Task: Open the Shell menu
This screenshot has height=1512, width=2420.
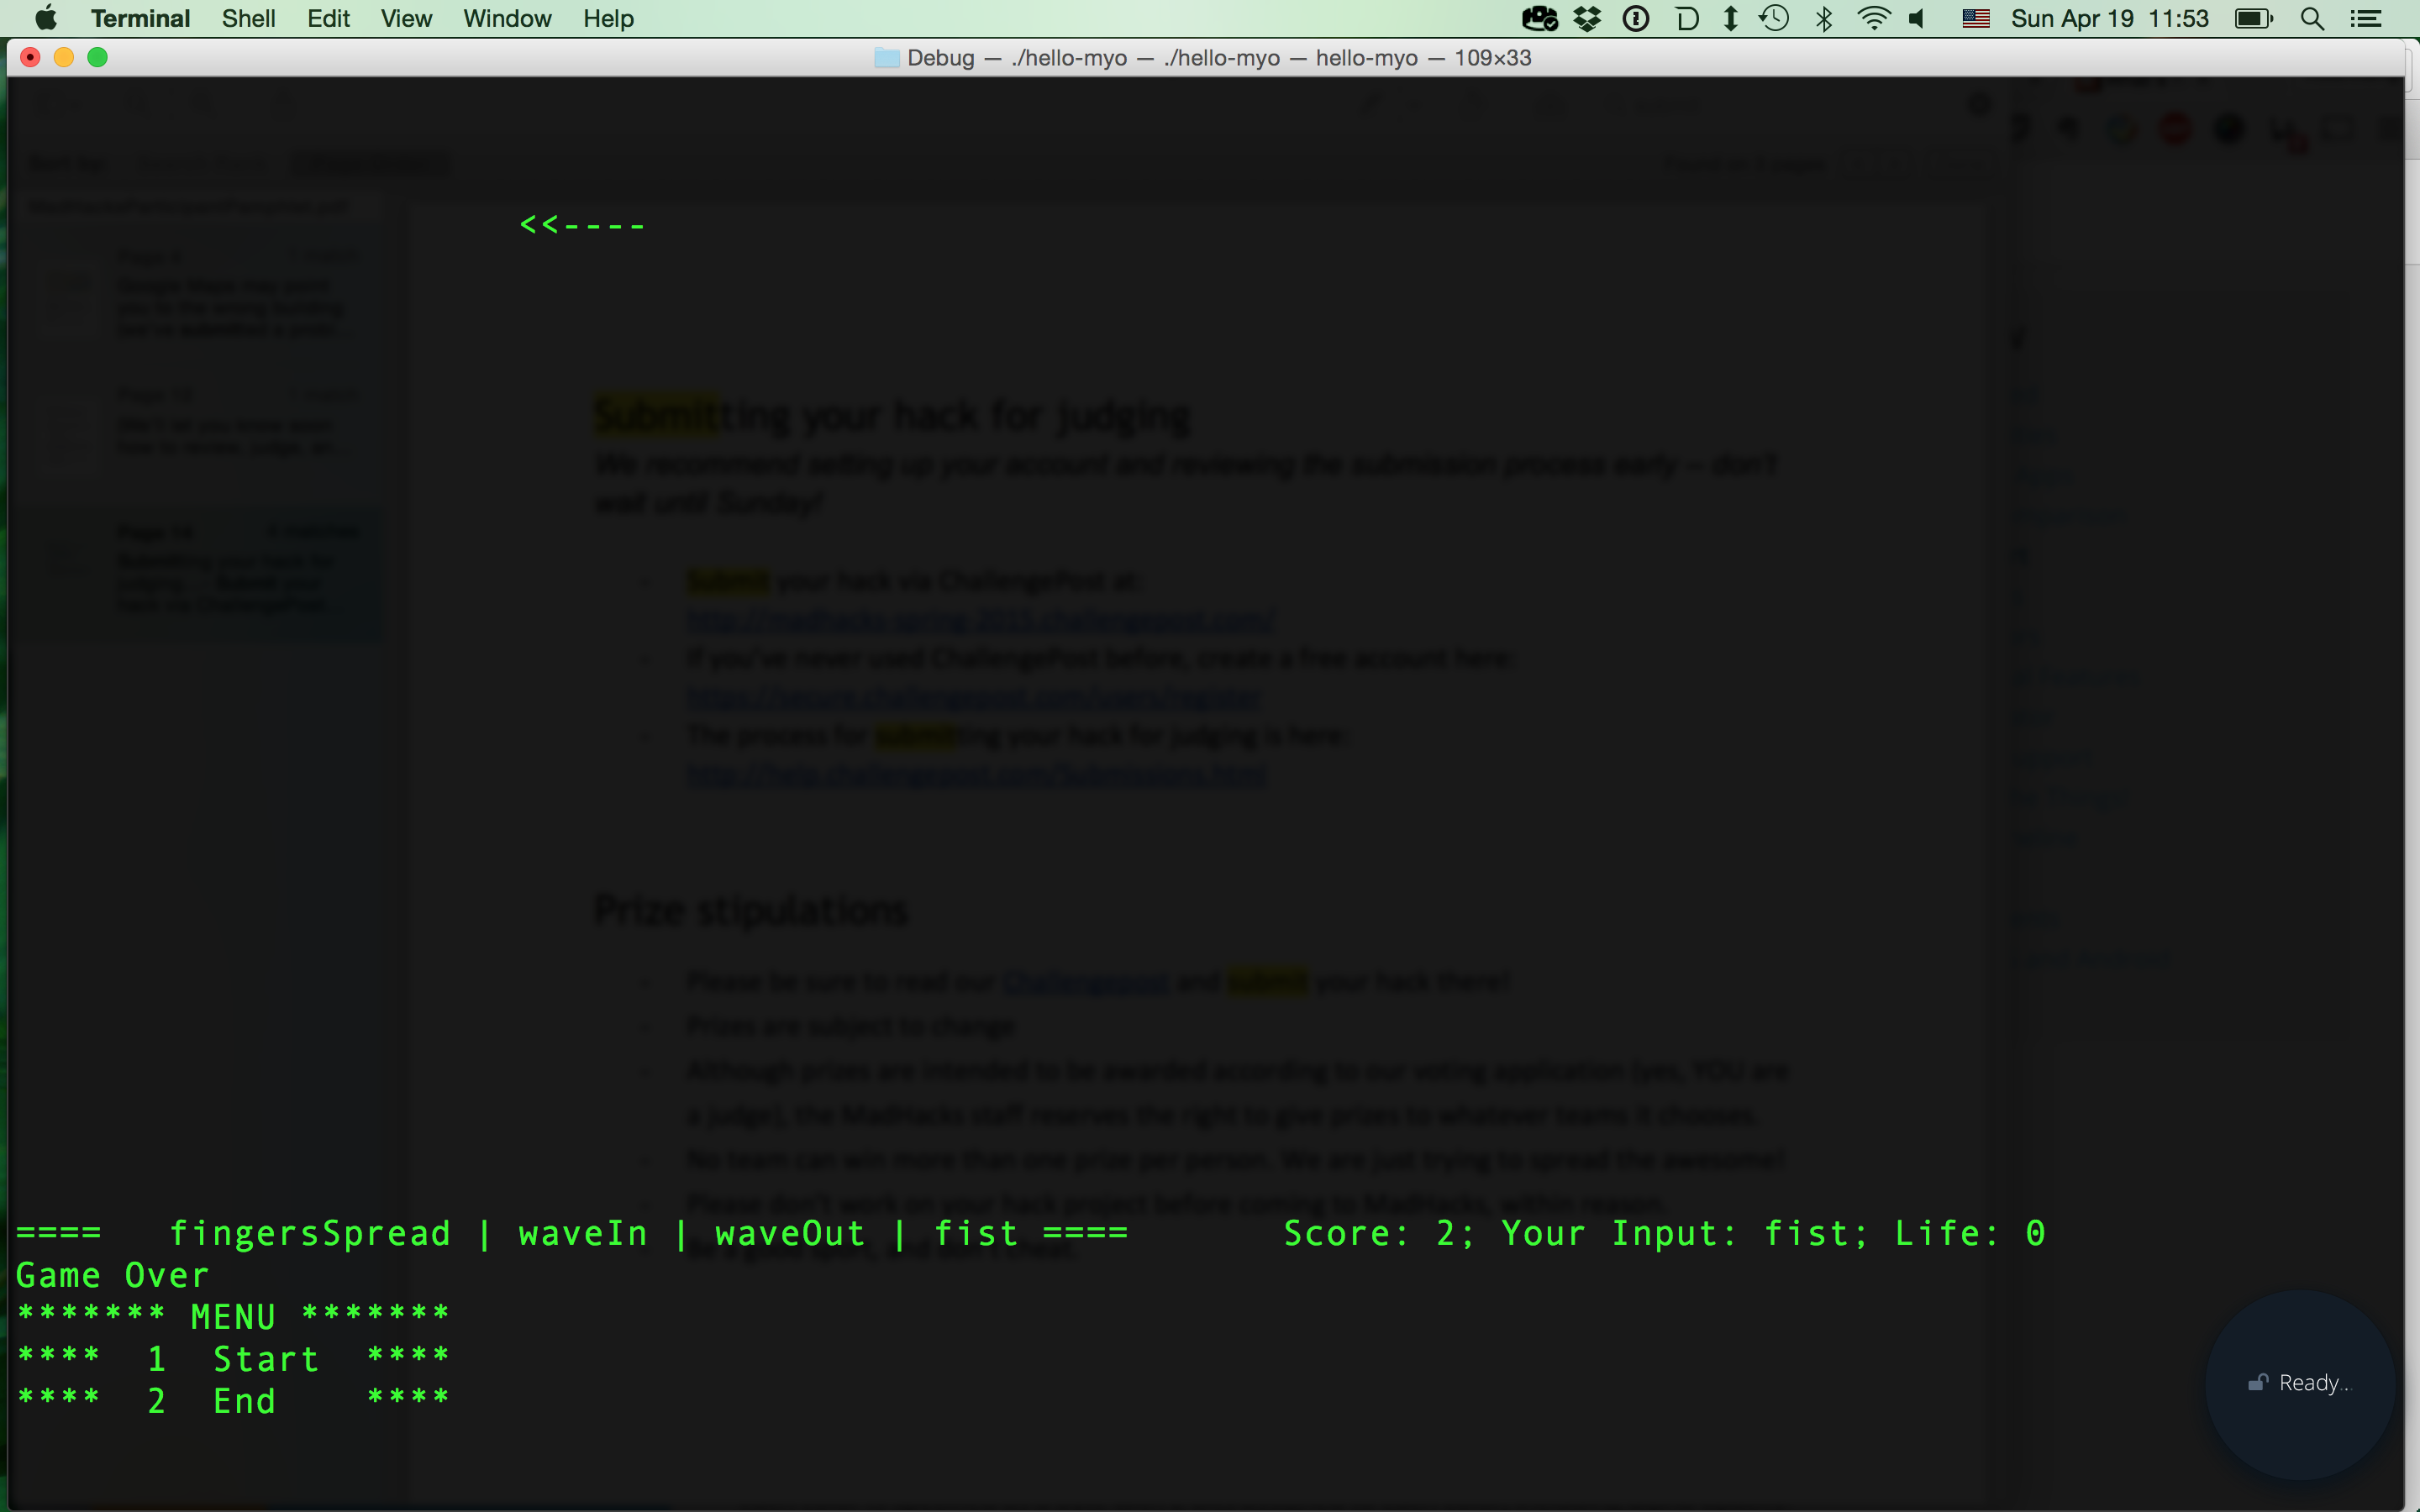Action: 248,19
